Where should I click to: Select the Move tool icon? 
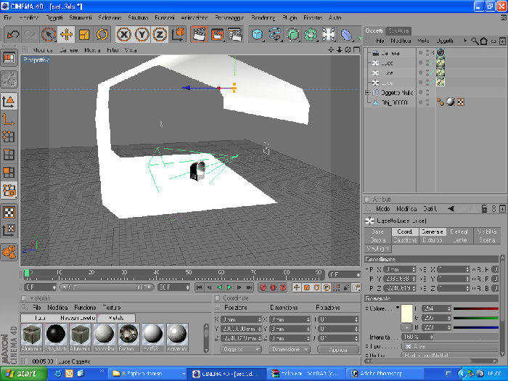(x=67, y=34)
